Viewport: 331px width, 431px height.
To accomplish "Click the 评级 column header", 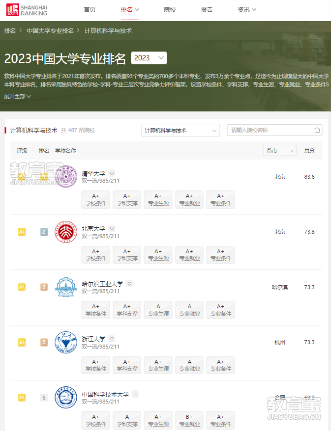I will tap(22, 151).
